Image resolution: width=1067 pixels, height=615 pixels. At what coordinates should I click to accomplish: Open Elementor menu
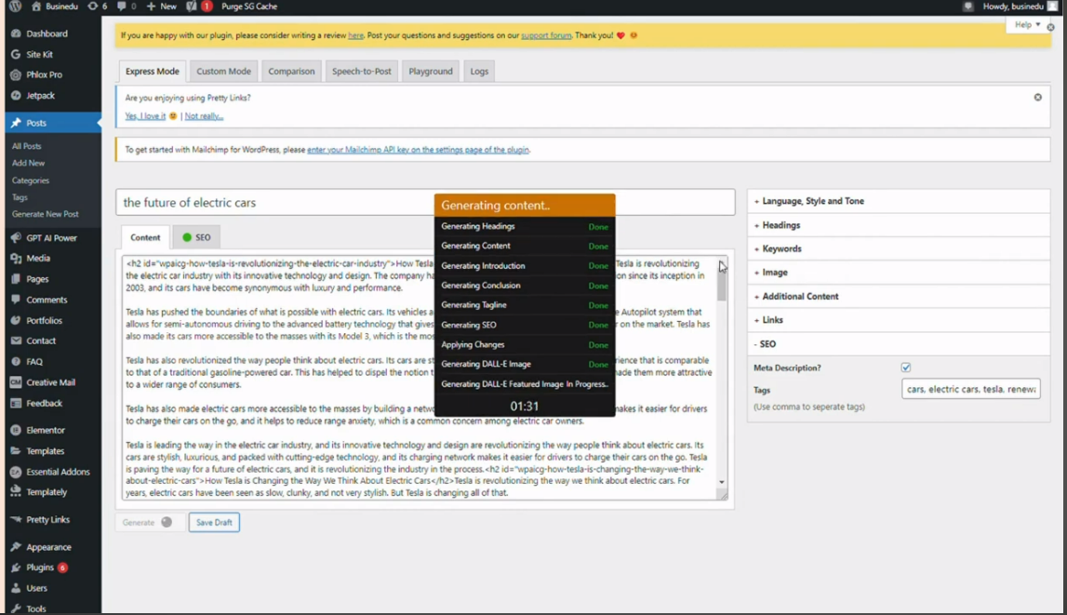coord(46,431)
